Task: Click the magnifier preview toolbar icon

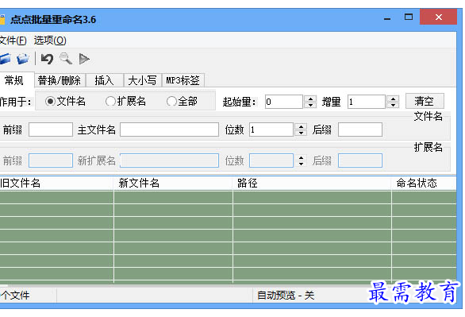Action: point(66,59)
